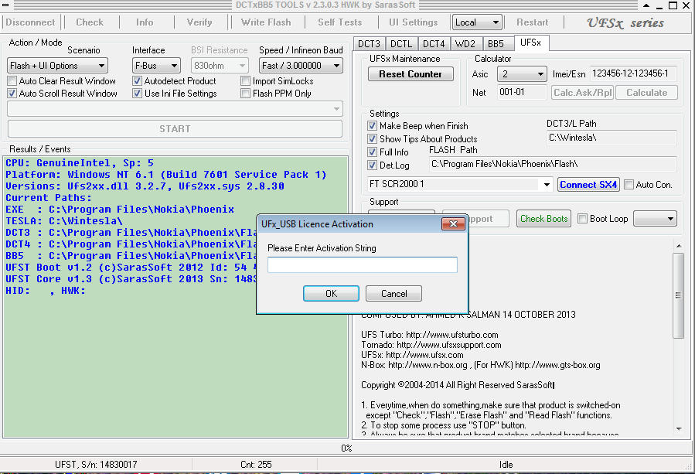Expand Speed dropdown Fast / 3.000000
This screenshot has height=474, width=695.
(x=301, y=66)
